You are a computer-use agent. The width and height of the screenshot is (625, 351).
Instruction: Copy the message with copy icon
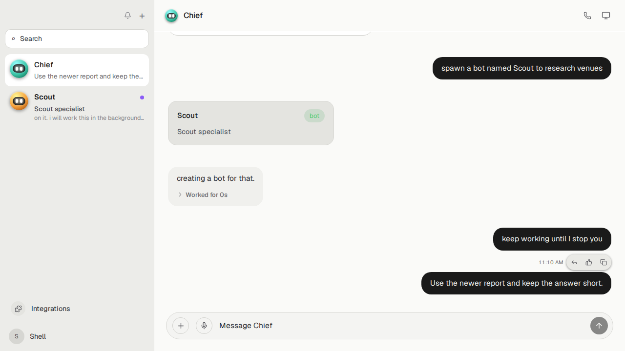tap(604, 262)
